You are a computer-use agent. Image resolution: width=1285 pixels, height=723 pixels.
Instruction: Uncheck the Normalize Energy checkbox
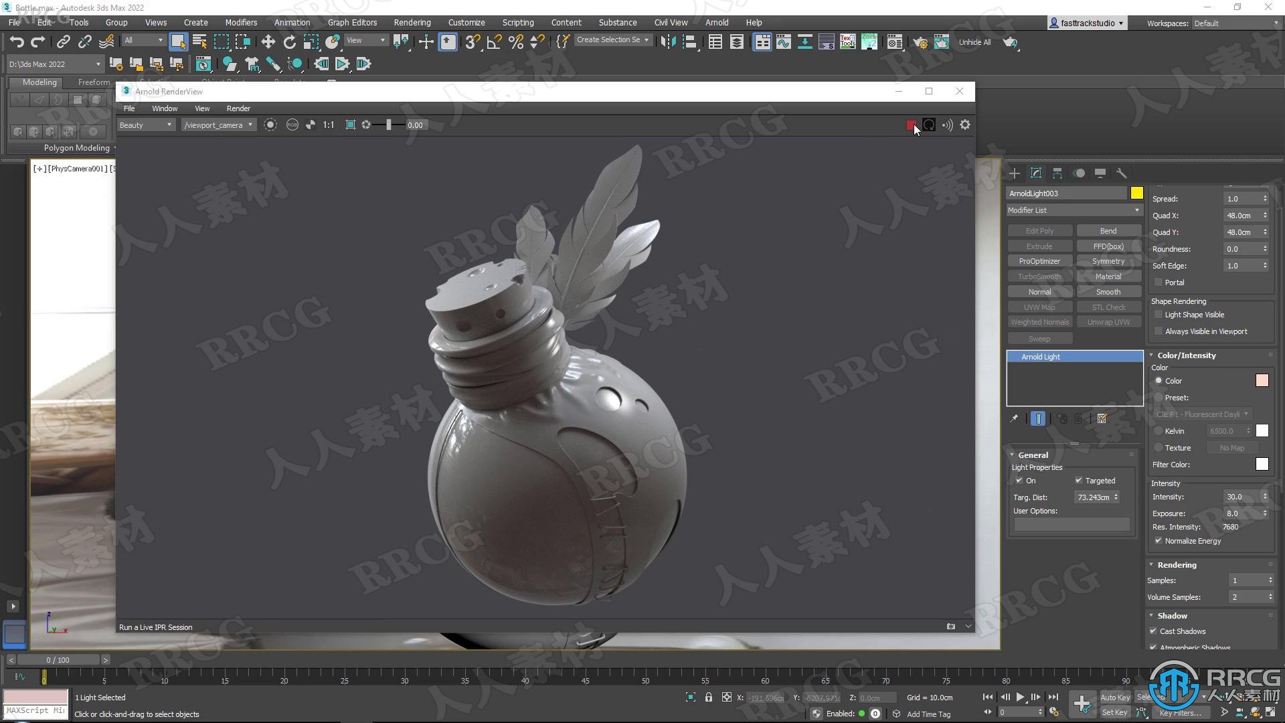pyautogui.click(x=1159, y=541)
